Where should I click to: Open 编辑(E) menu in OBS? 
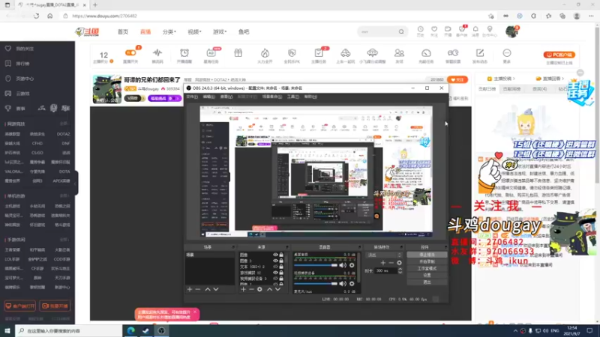(208, 97)
